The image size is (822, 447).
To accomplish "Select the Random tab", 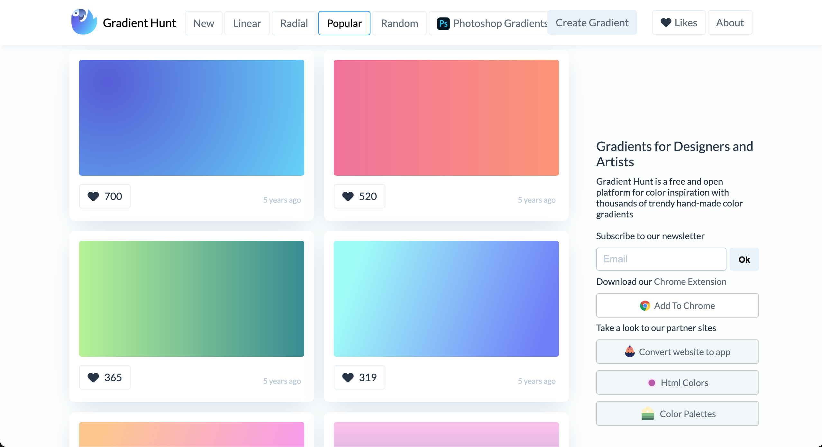I will [399, 23].
